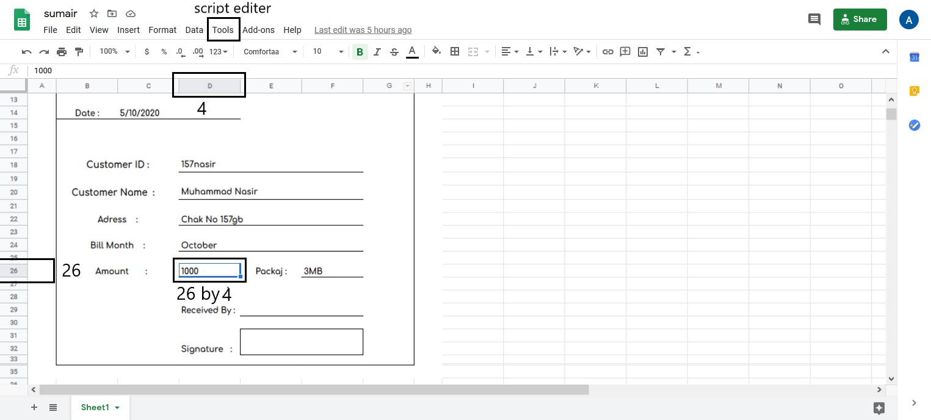The width and height of the screenshot is (931, 420).
Task: Open the fill color picker
Action: click(x=436, y=52)
